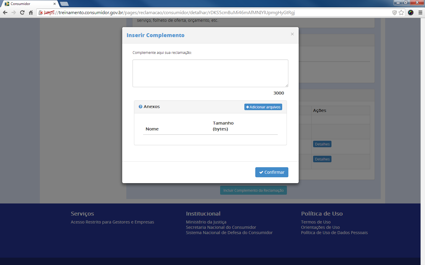Click the Inserir Complemento dialog title
Screen dimensions: 425x265
coord(156,35)
